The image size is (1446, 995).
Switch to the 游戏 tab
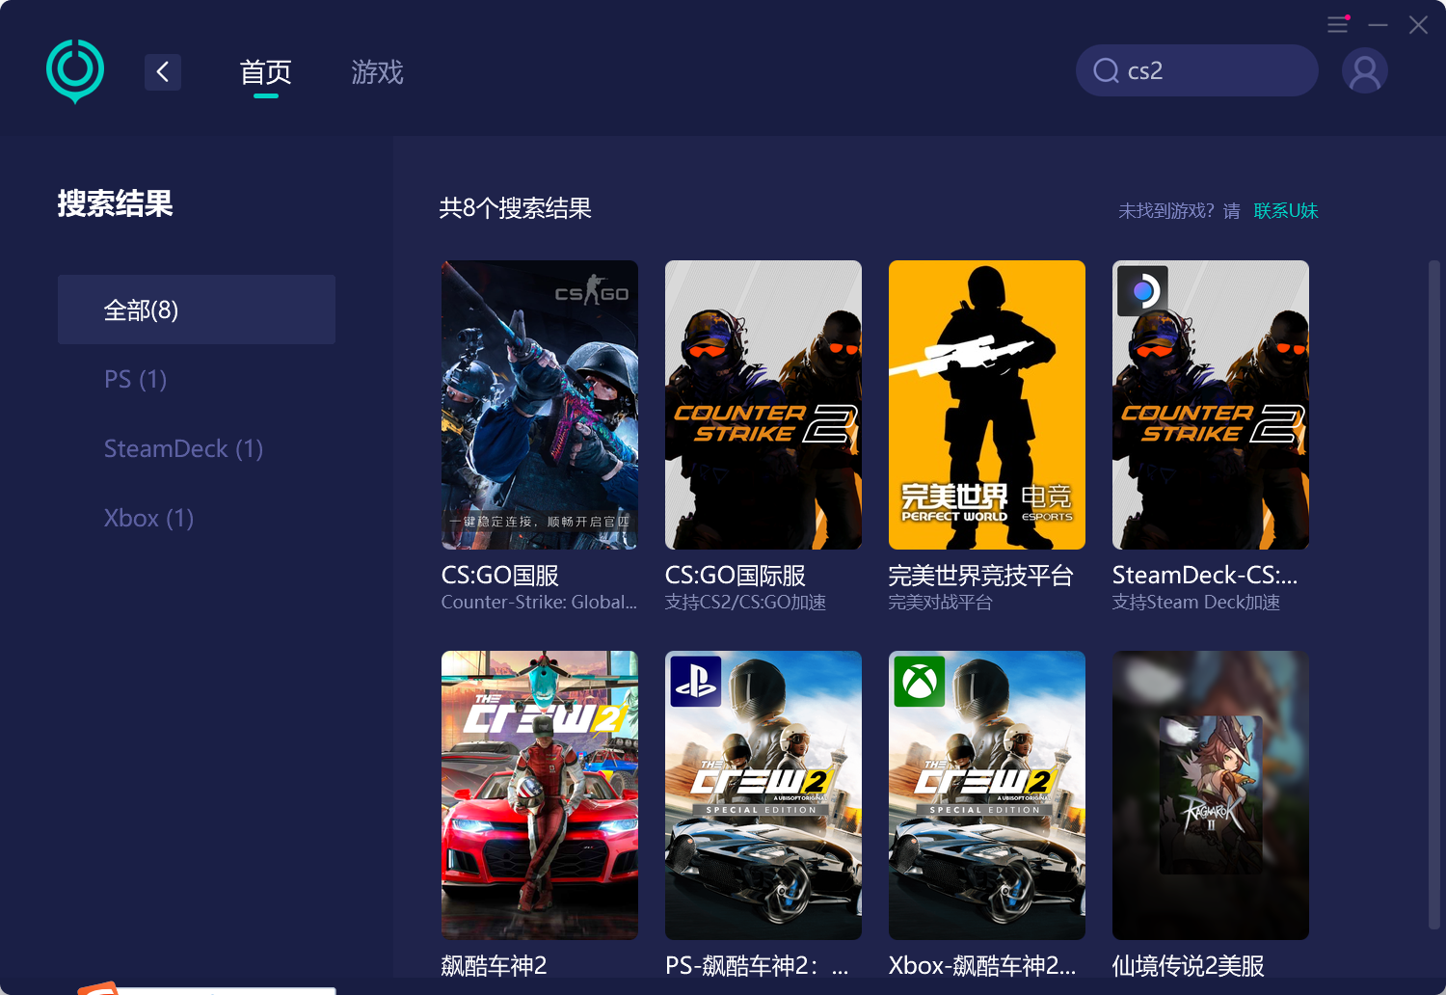coord(377,72)
